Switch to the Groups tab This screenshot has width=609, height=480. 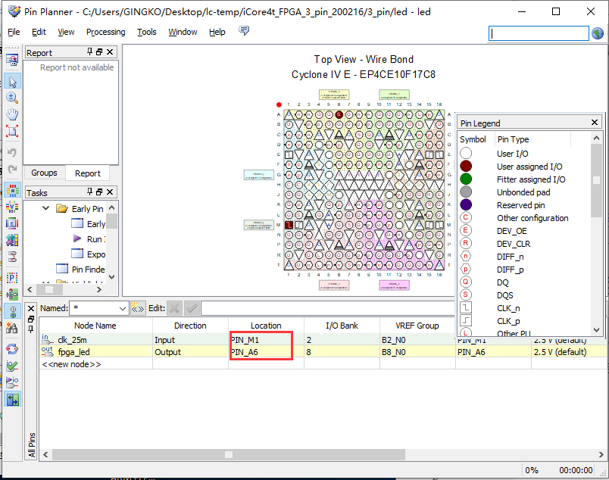point(44,173)
